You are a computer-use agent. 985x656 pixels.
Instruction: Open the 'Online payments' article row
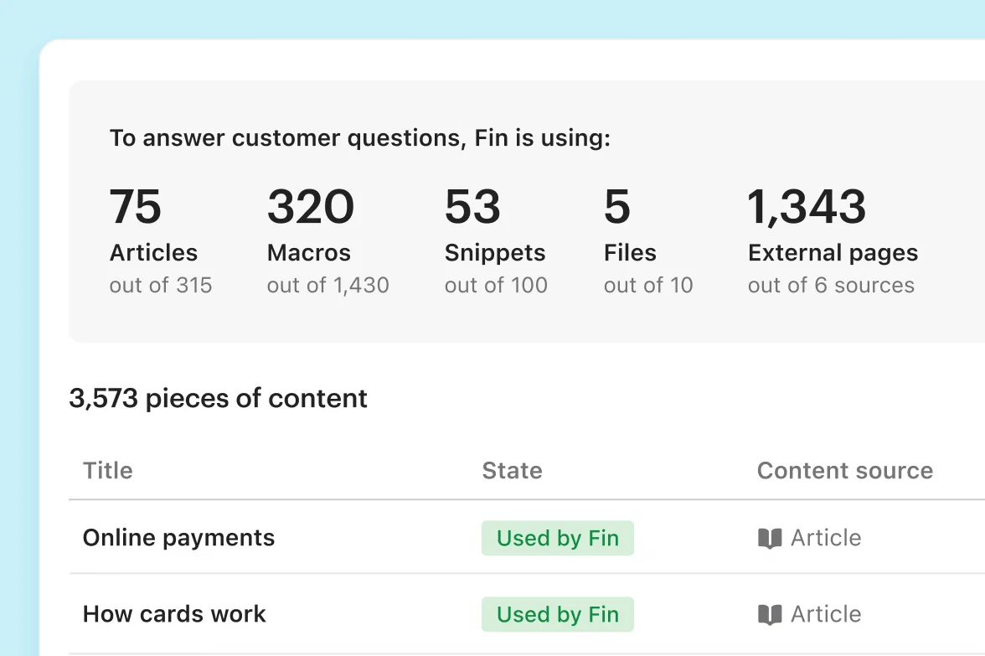[526, 537]
